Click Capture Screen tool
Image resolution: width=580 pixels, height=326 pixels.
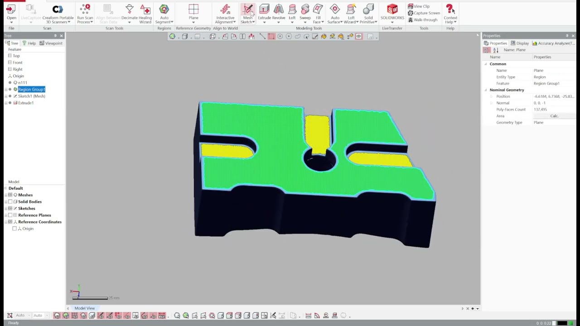424,13
